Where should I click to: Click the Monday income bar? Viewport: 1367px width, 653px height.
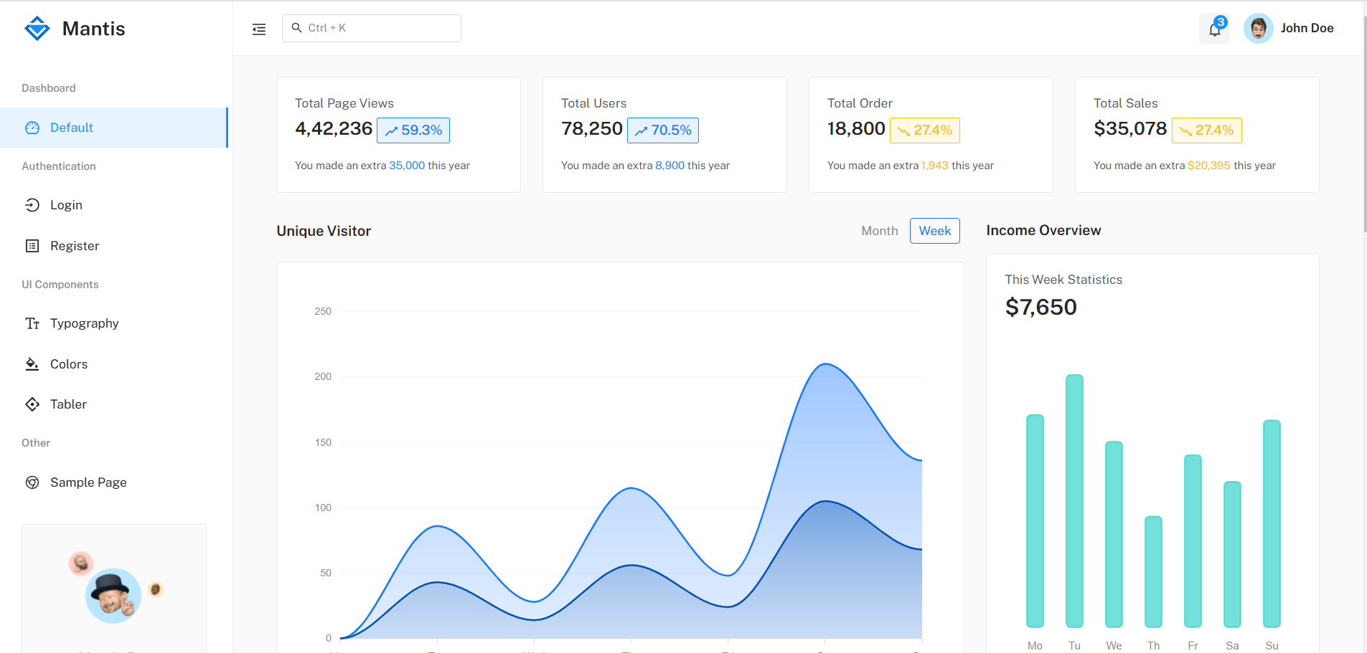point(1035,521)
